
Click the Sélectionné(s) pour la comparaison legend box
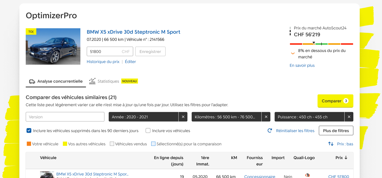(x=153, y=144)
